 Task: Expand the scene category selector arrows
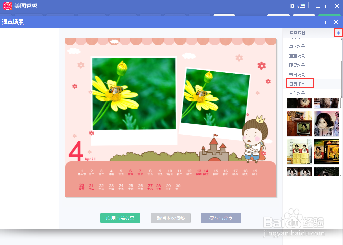pos(338,32)
